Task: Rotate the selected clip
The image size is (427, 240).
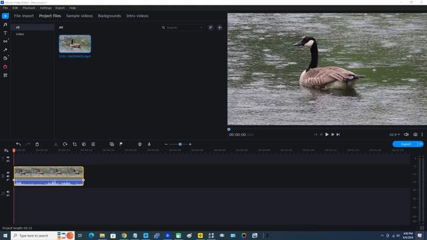Action: [65, 144]
